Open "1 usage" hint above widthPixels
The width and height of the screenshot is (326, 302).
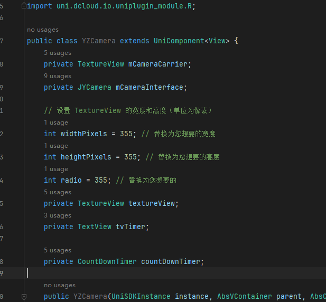tap(56, 122)
